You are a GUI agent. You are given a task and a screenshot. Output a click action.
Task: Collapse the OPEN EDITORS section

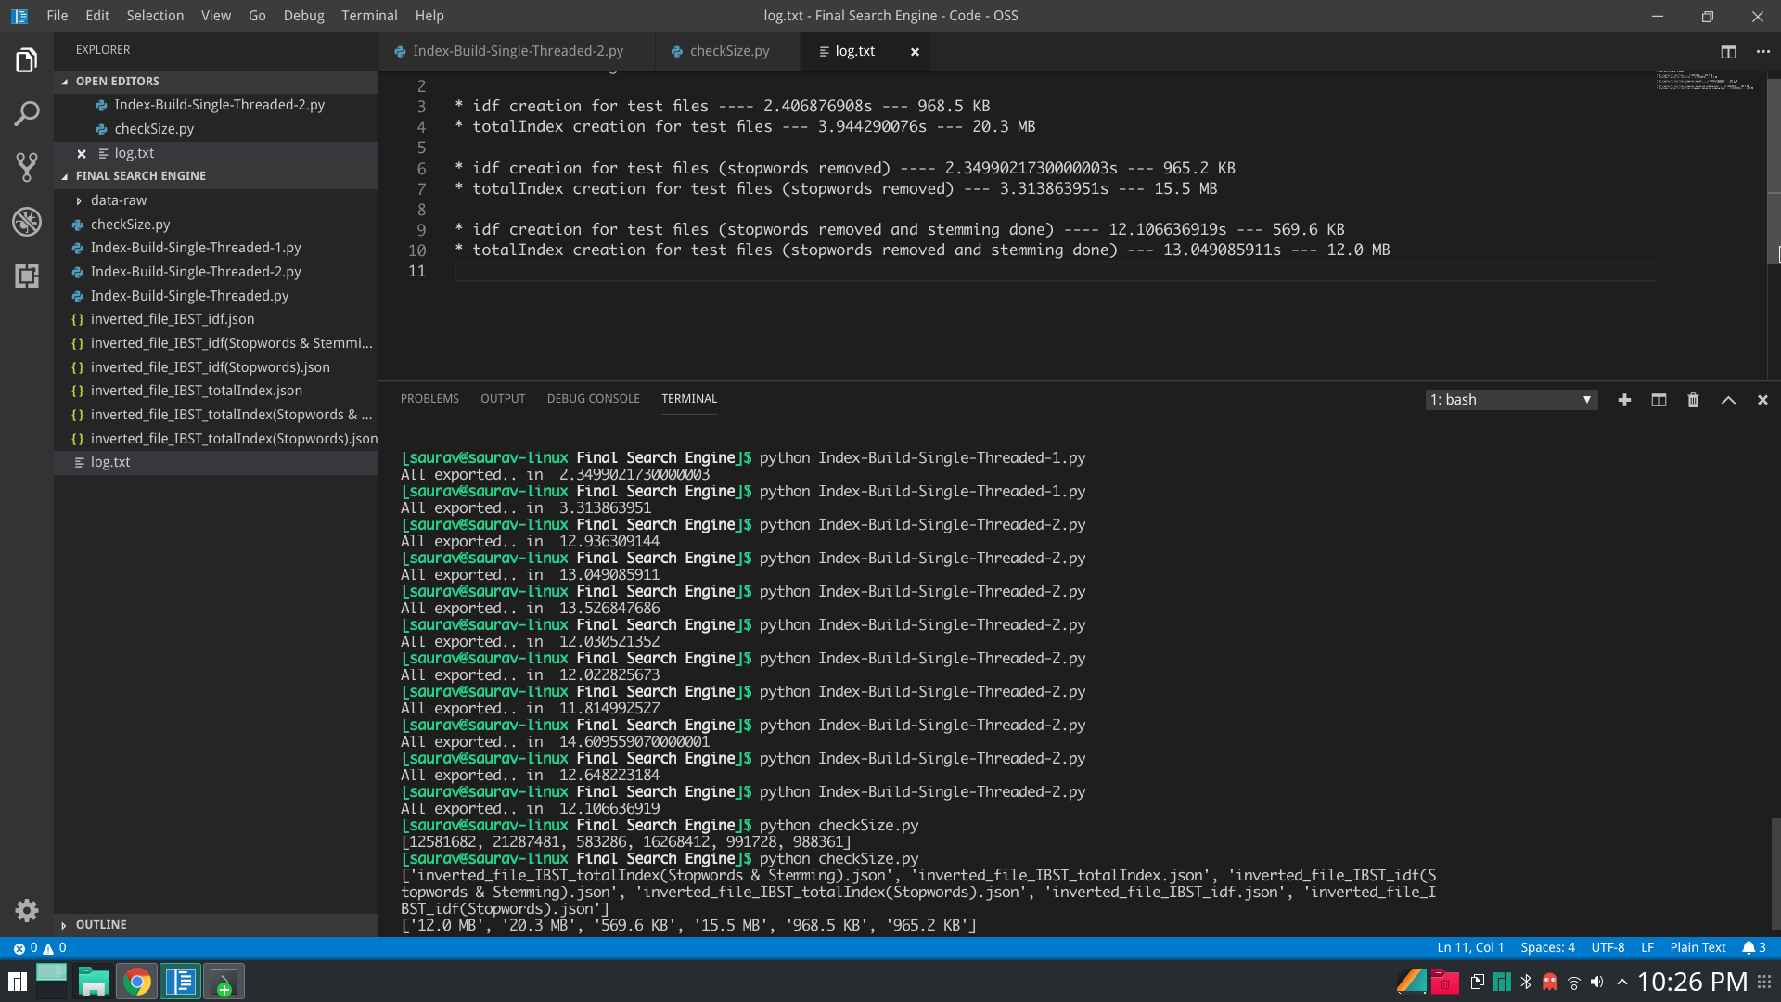click(117, 82)
